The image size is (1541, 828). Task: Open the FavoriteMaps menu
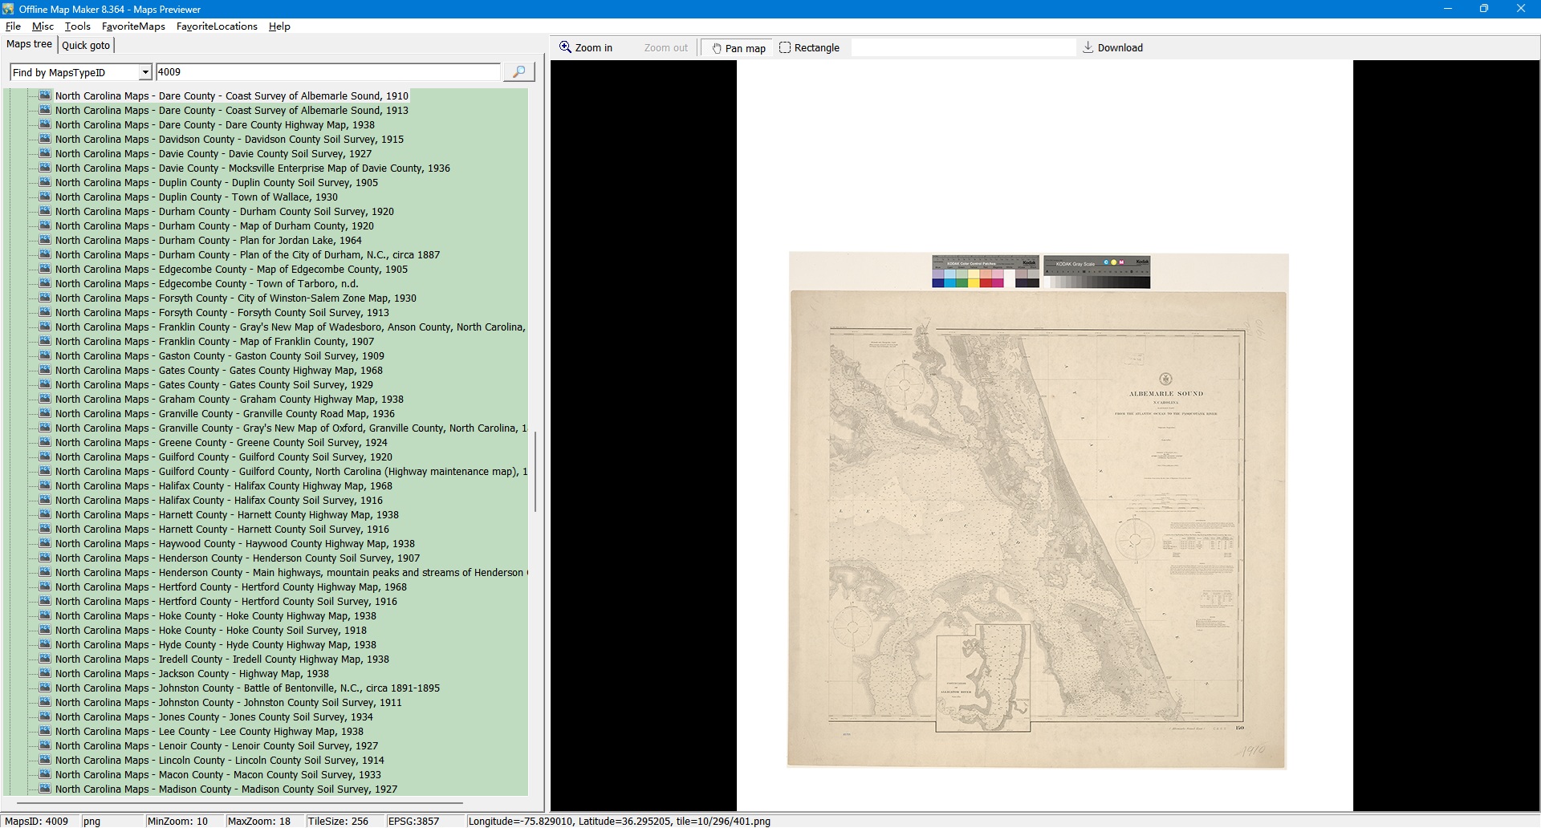[x=133, y=26]
